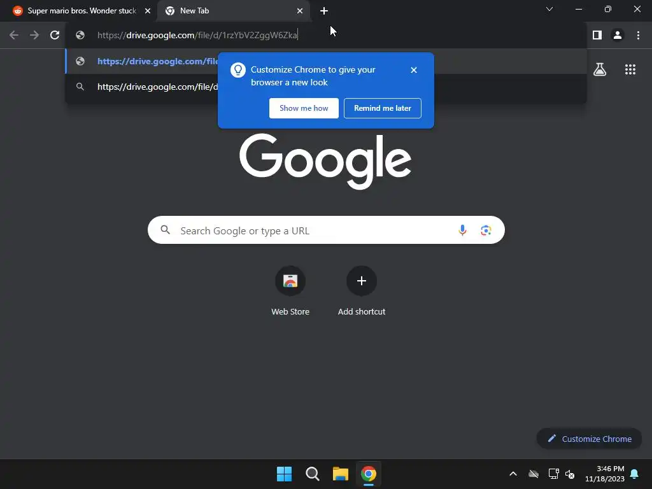Screen dimensions: 652x489
Task: Open File Explorer from the taskbar
Action: [x=341, y=474]
